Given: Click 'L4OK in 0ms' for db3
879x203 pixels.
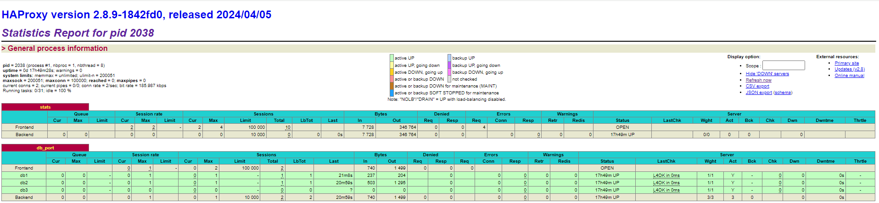Looking at the screenshot, I should click(x=666, y=190).
